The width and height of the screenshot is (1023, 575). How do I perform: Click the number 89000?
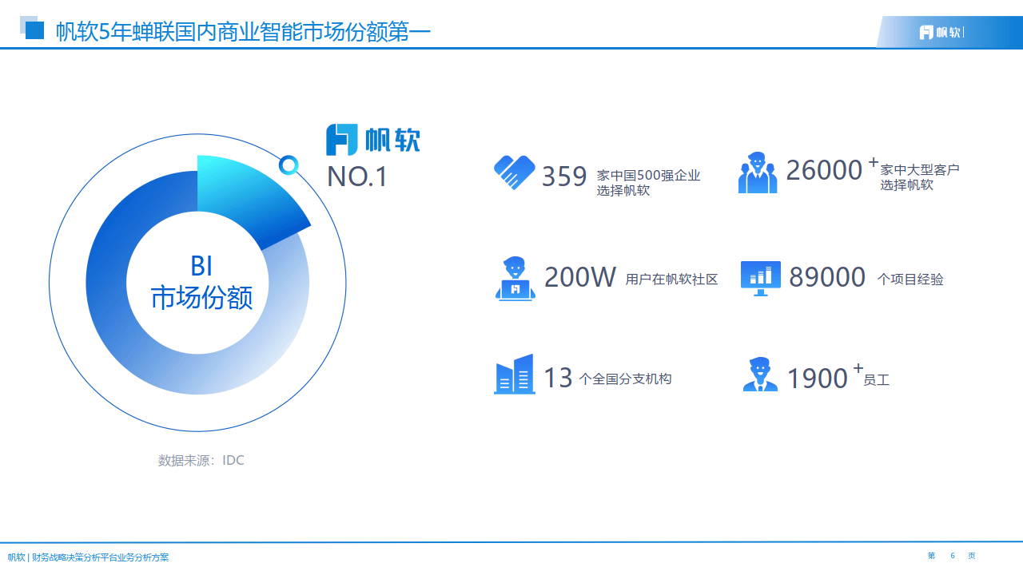coord(827,277)
